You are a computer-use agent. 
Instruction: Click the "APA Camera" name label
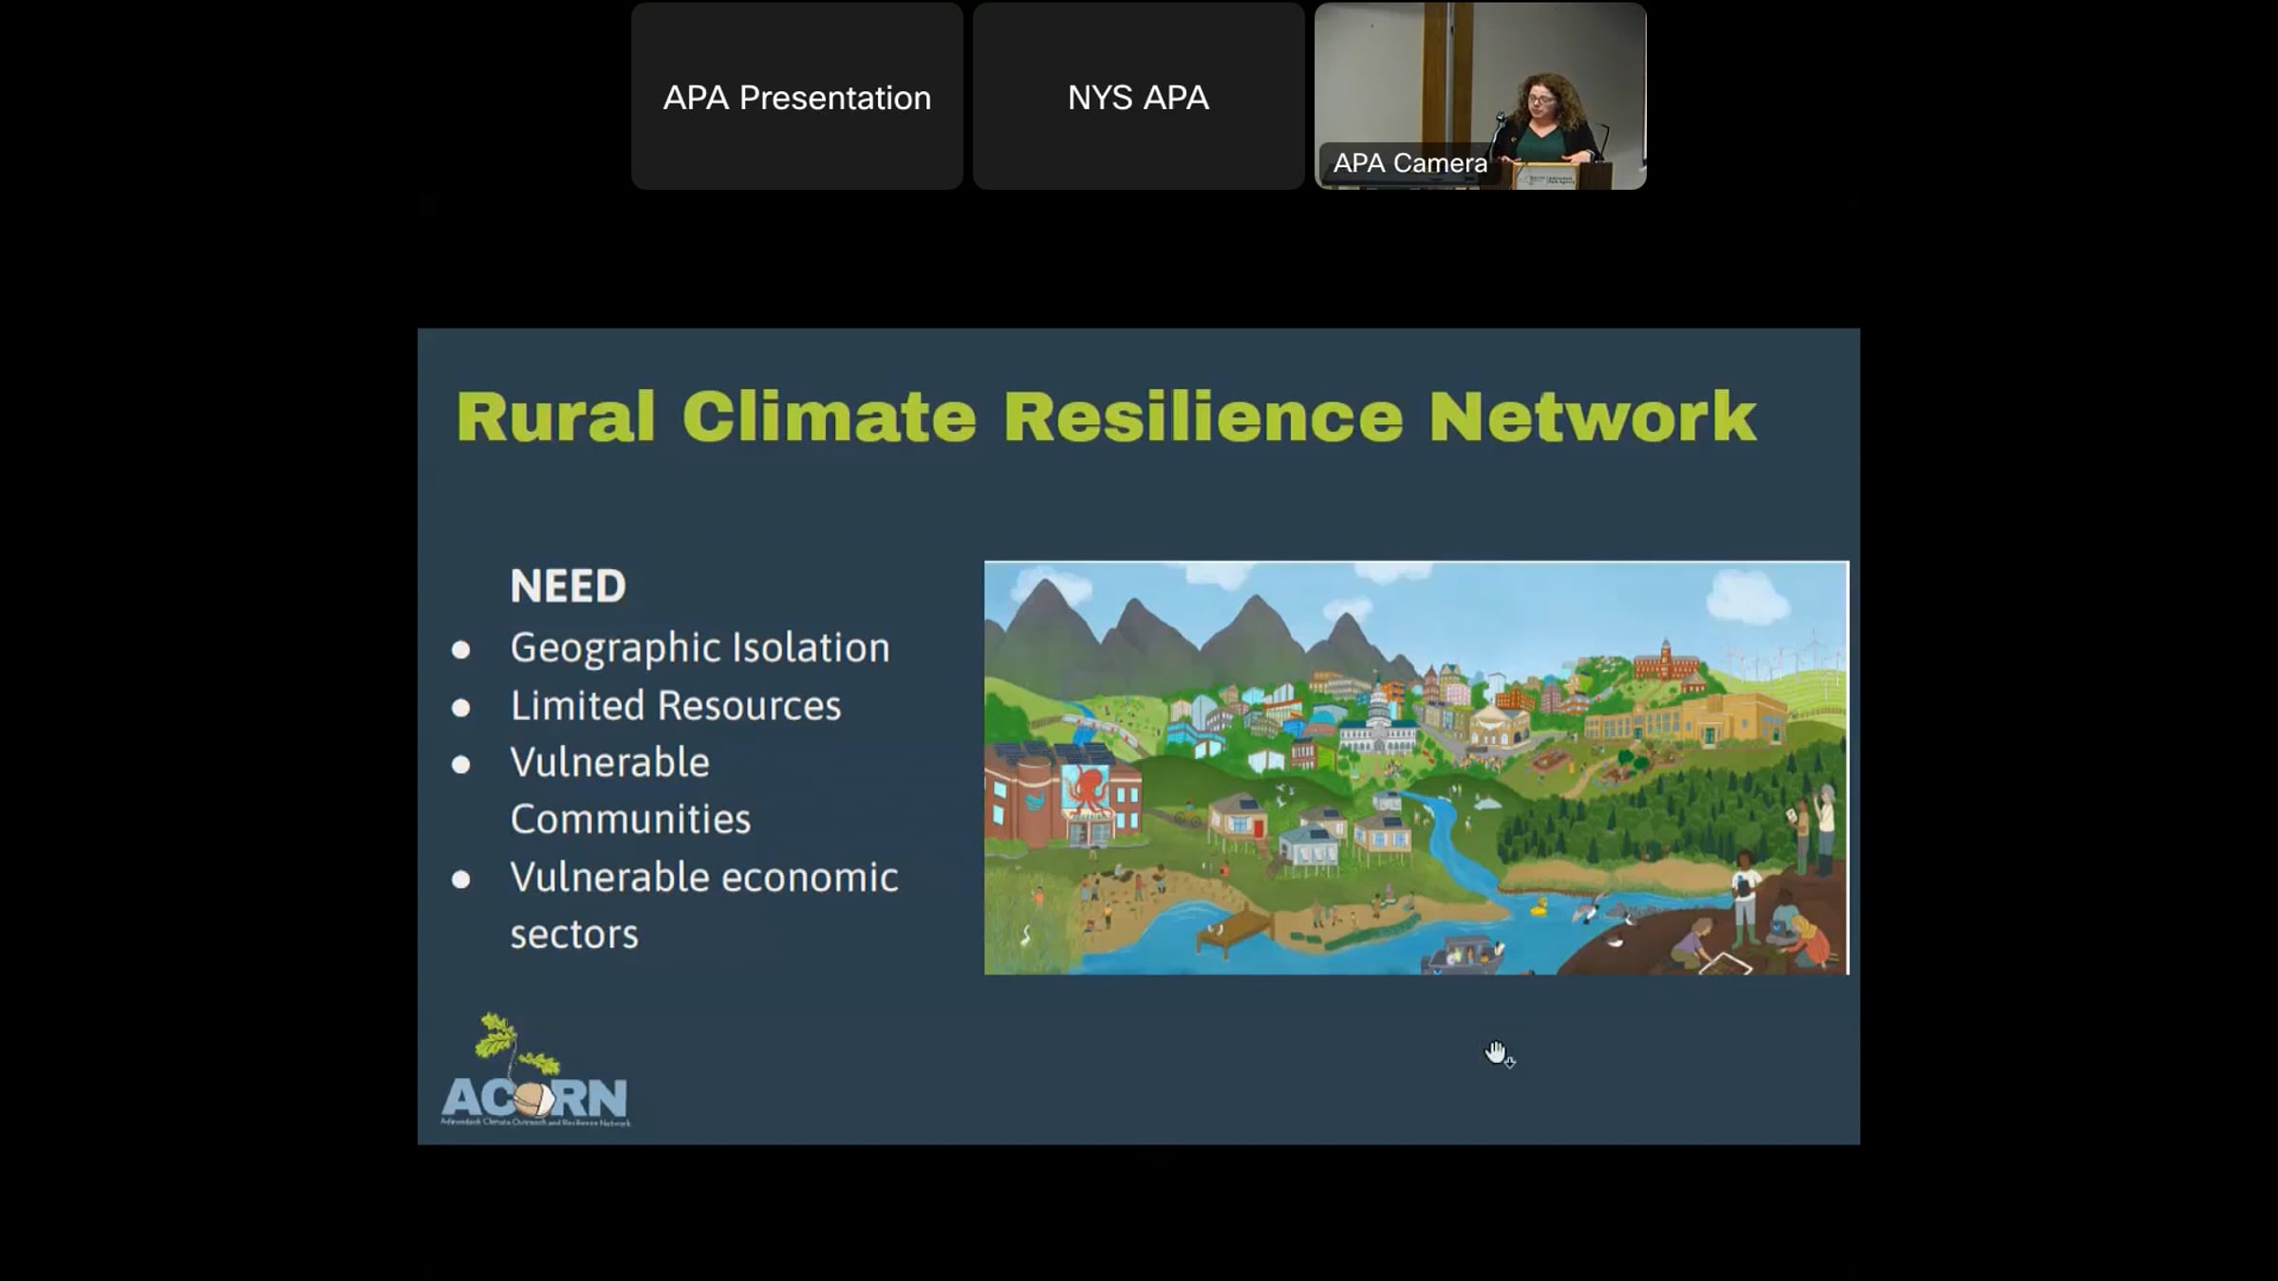click(x=1410, y=163)
